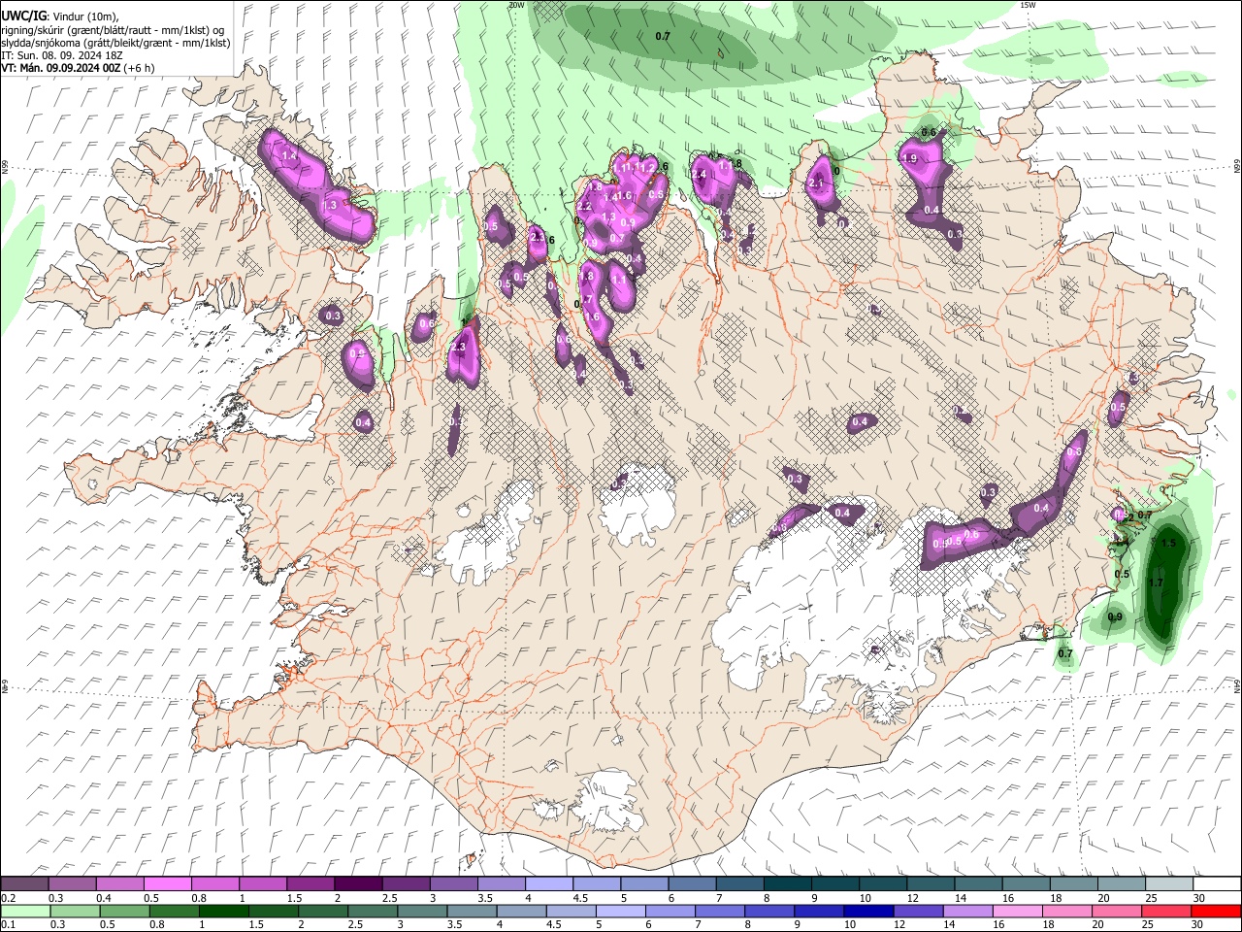
Task: Select the lower-row 30 bright red swatch
Action: tap(1215, 912)
